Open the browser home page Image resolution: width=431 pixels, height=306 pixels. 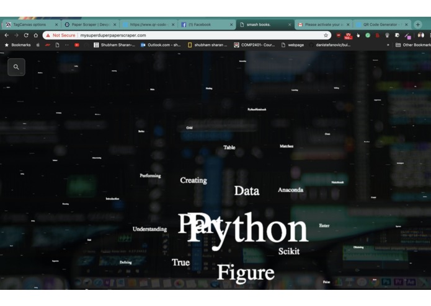click(x=36, y=35)
